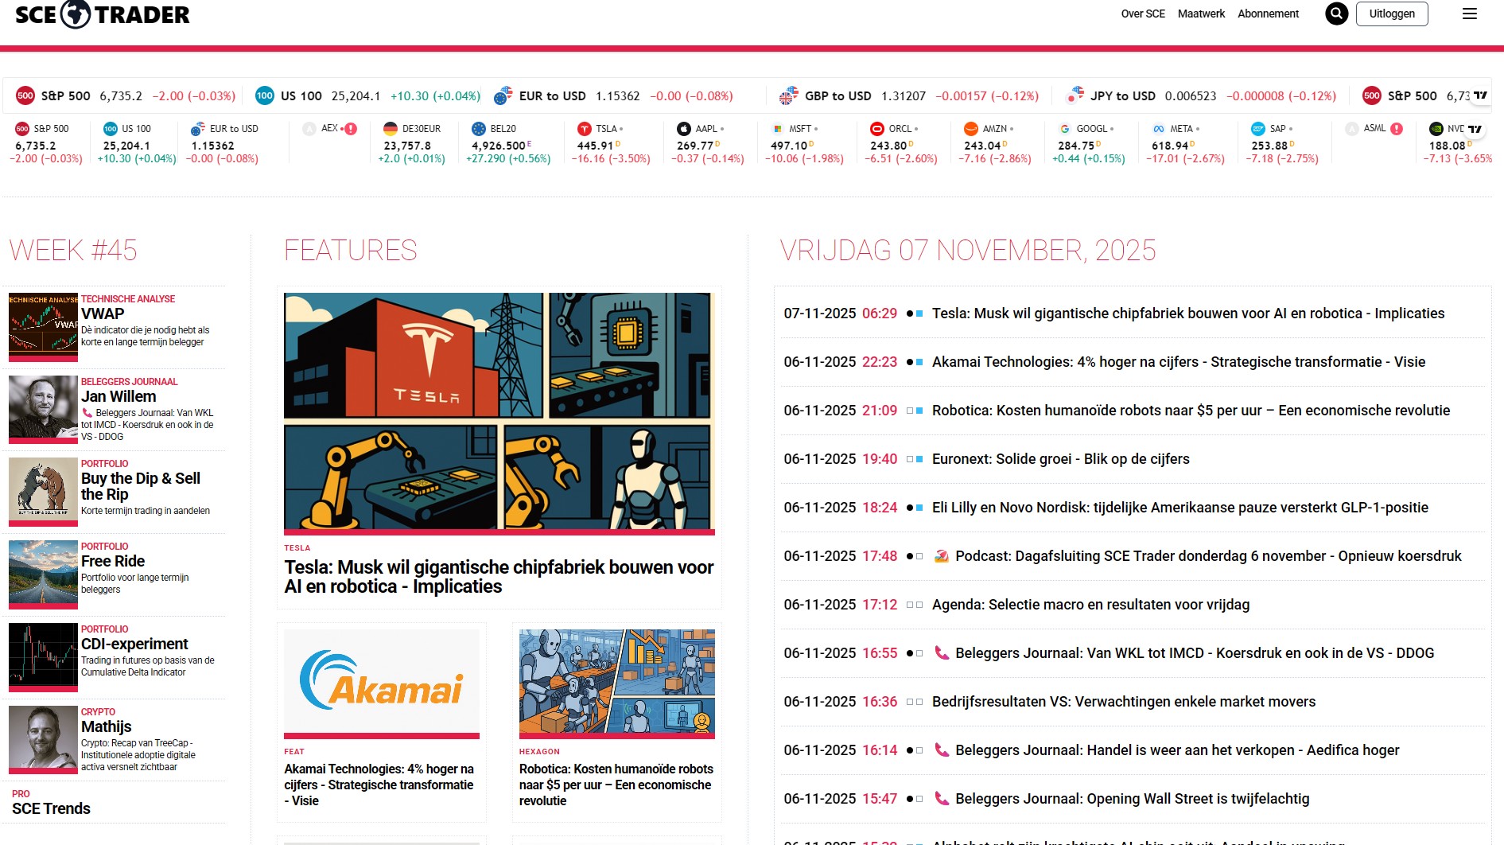Click the GBP to USD flag icon
The image size is (1504, 845).
pos(788,96)
